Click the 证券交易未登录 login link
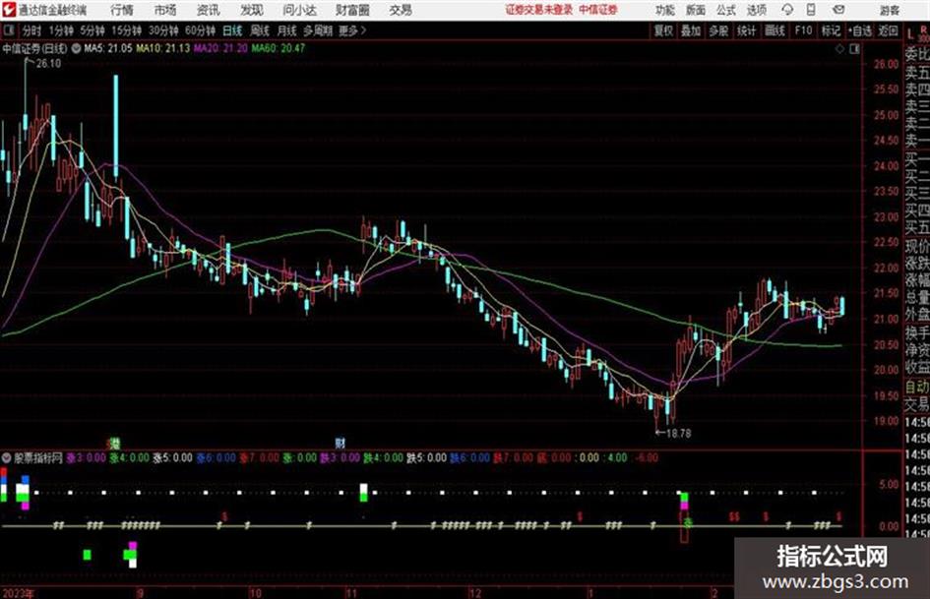930x599 pixels. [538, 10]
